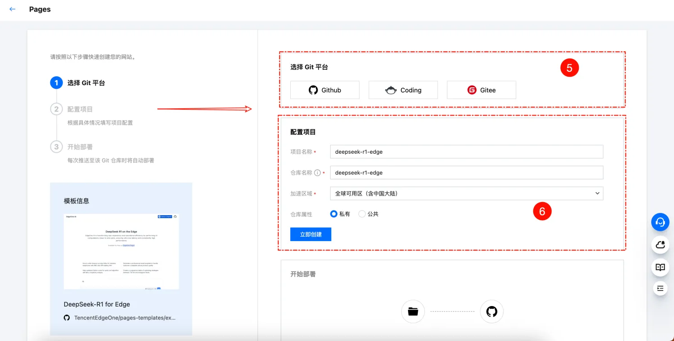Click the GitHub icon in 开始部署 section

pyautogui.click(x=492, y=311)
